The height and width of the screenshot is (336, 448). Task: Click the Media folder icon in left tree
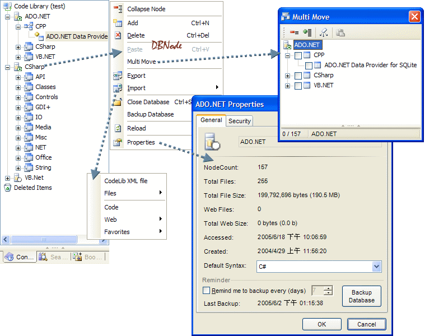click(29, 128)
